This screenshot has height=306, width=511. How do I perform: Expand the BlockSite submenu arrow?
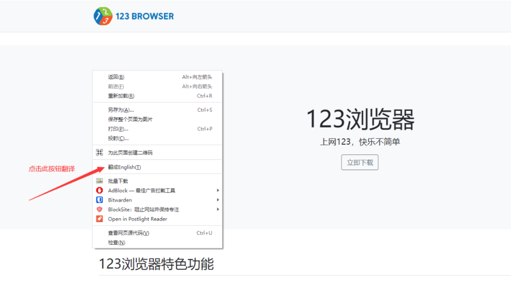click(x=218, y=209)
